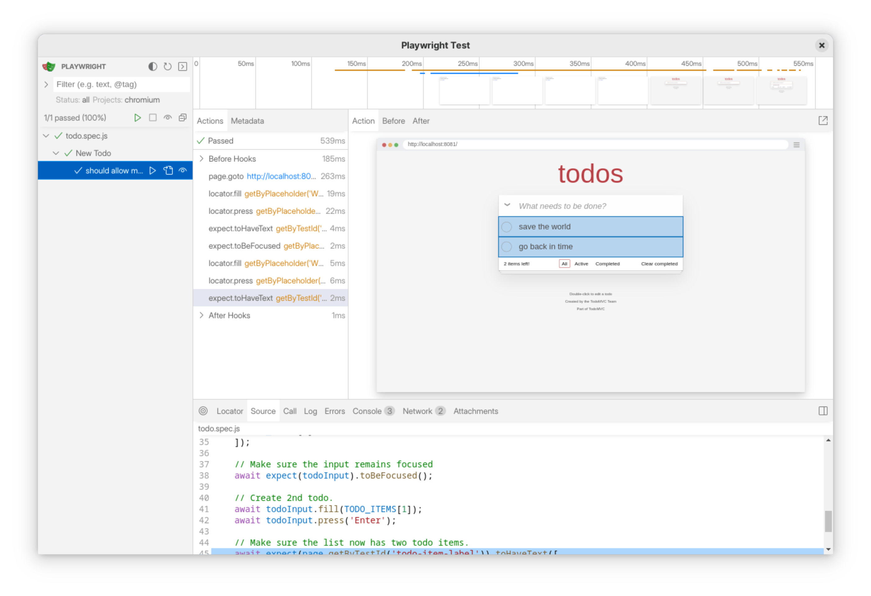Click the Completed filter link
Viewport: 871px width, 596px height.
click(608, 264)
